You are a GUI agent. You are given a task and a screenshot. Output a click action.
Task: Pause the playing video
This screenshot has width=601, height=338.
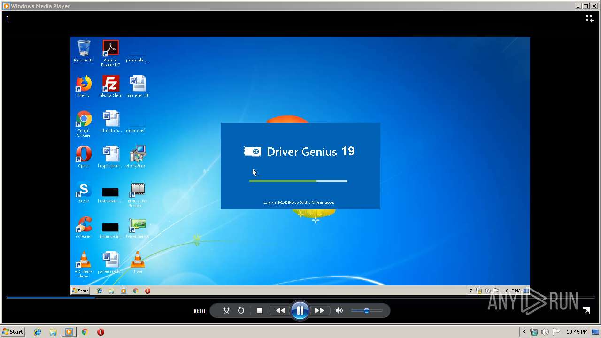click(300, 311)
